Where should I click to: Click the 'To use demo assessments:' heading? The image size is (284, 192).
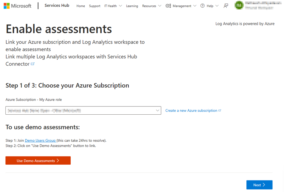(43, 127)
